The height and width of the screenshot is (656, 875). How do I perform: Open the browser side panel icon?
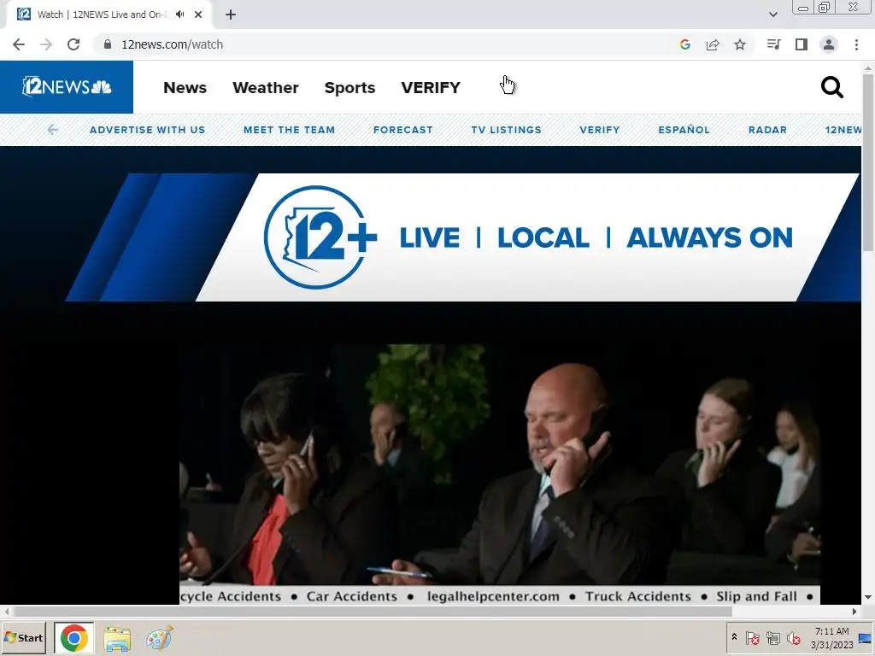coord(802,44)
